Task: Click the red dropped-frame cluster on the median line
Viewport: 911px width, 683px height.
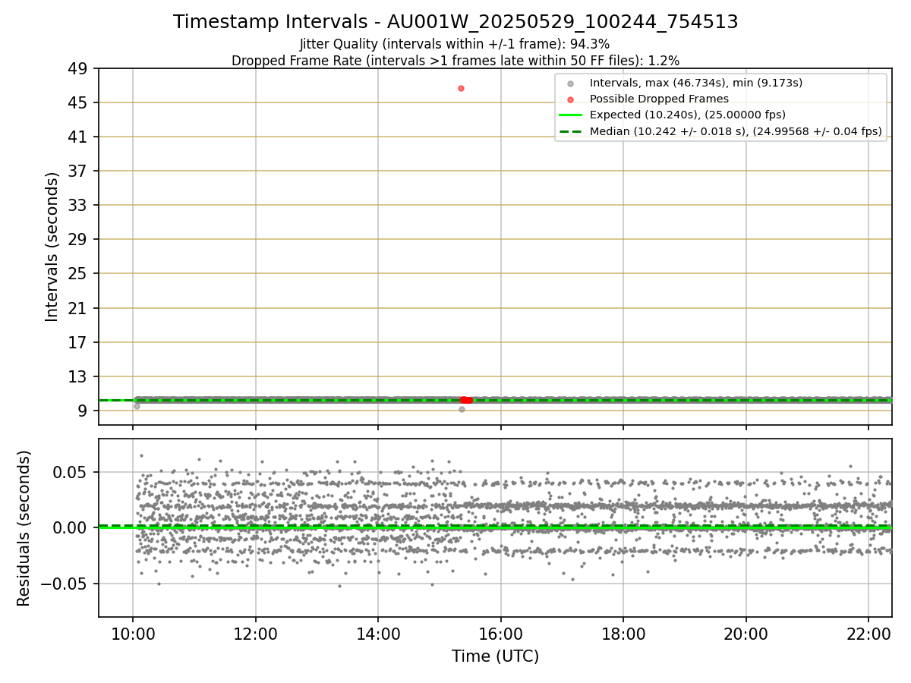Action: [x=466, y=400]
